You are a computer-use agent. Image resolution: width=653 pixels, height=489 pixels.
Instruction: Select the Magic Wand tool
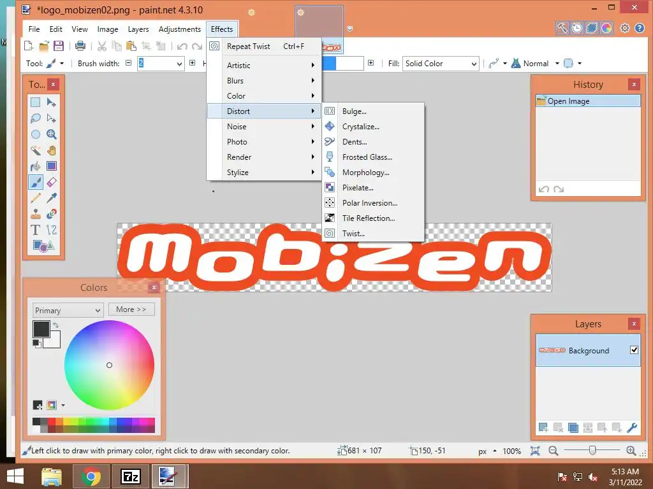coord(36,150)
